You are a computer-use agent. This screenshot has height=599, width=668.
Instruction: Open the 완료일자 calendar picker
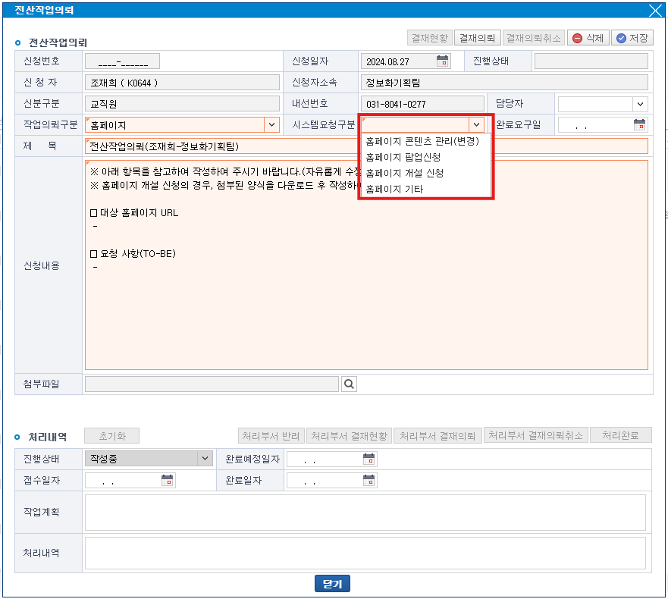click(368, 480)
